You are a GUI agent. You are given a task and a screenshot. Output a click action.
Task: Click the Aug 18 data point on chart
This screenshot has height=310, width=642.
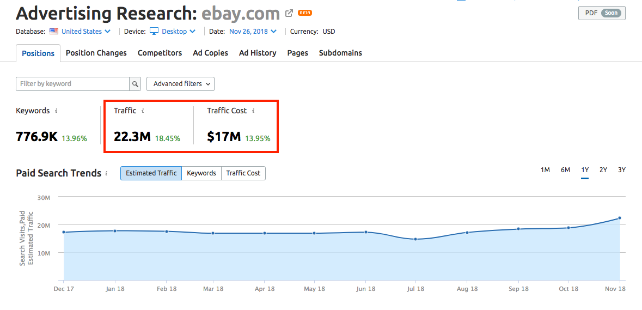coord(467,233)
